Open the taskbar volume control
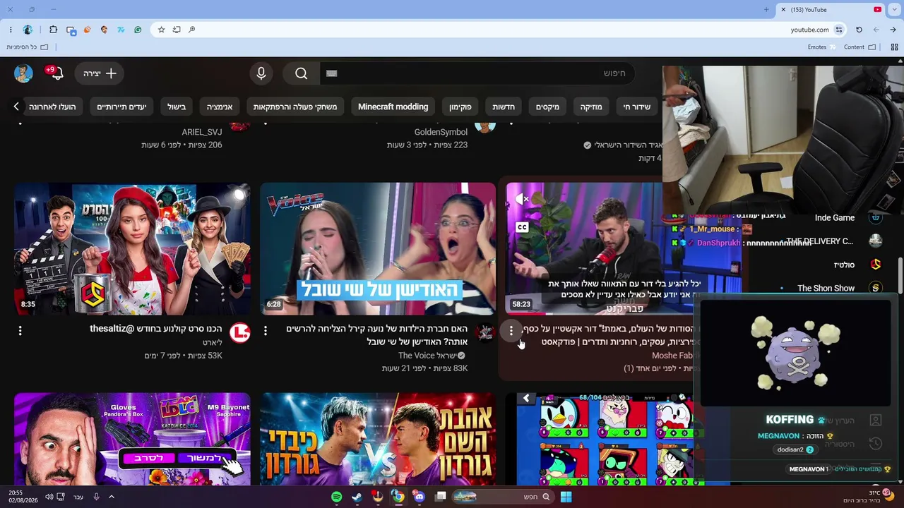Viewport: 904px width, 508px height. pyautogui.click(x=49, y=497)
